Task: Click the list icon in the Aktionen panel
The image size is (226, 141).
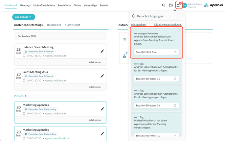Action: 124,40
